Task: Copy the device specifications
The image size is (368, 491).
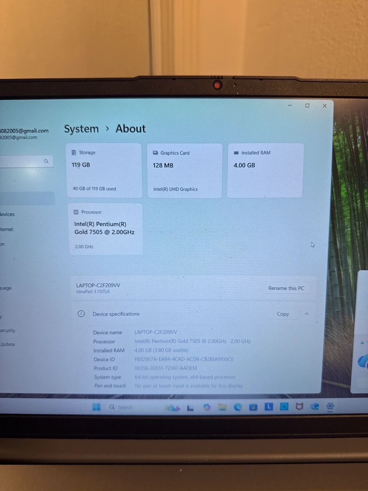Action: click(282, 314)
